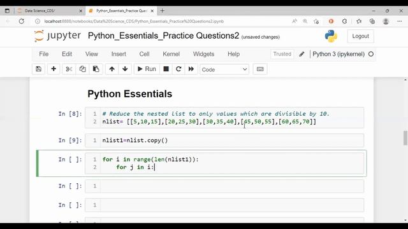Restart the kernel icon
The height and width of the screenshot is (229, 408).
pyautogui.click(x=178, y=69)
